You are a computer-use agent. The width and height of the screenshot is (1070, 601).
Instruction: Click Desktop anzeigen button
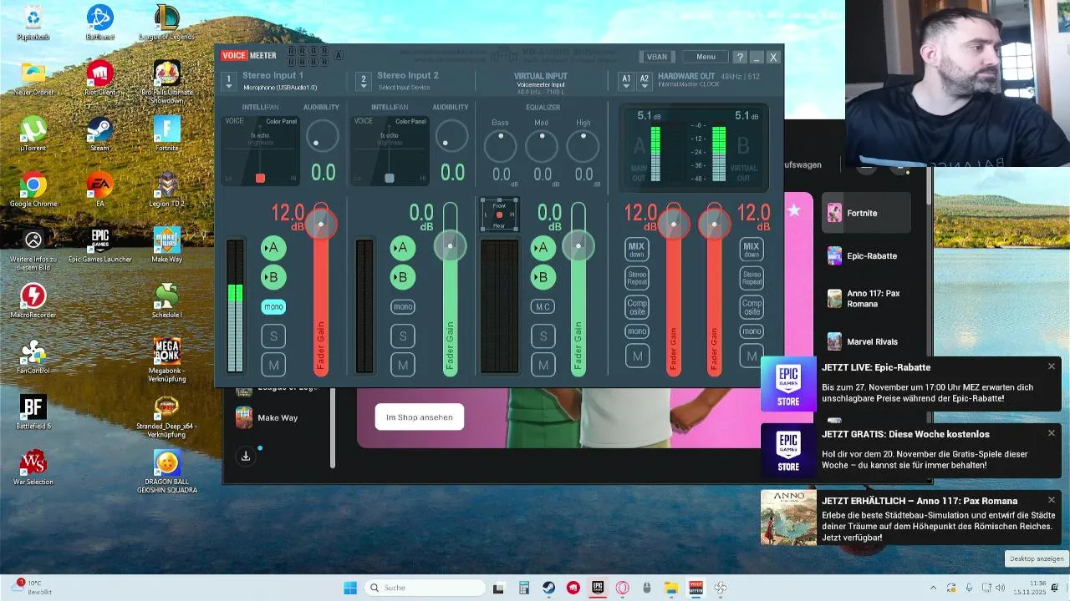(x=1037, y=558)
